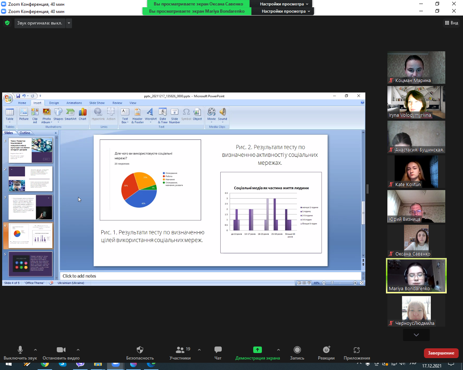
Task: Switch to Normal view in status bar
Action: click(x=299, y=283)
